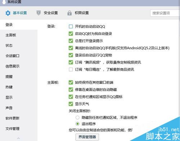The image size is (180, 141).
Task: Collapse sidebar list with the up chevron
Action: tap(19, 138)
